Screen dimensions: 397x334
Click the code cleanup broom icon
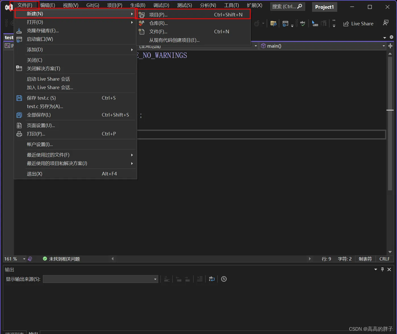30,259
